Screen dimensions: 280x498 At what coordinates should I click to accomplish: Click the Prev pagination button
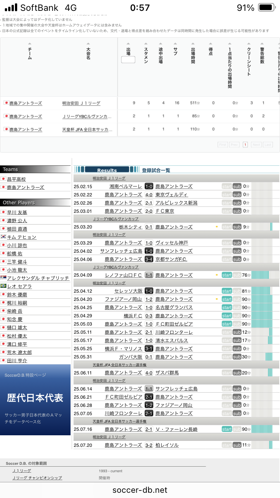pos(234,144)
